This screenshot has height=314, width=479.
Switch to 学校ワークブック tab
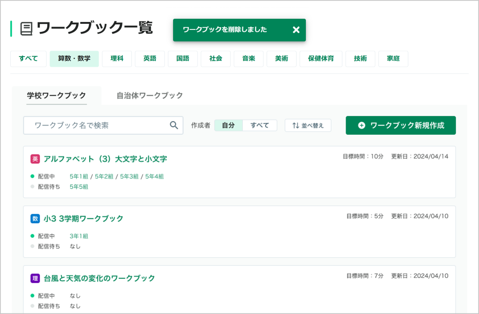[x=57, y=95]
